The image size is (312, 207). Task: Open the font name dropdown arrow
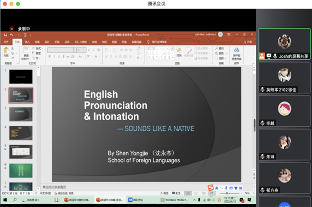(x=75, y=50)
